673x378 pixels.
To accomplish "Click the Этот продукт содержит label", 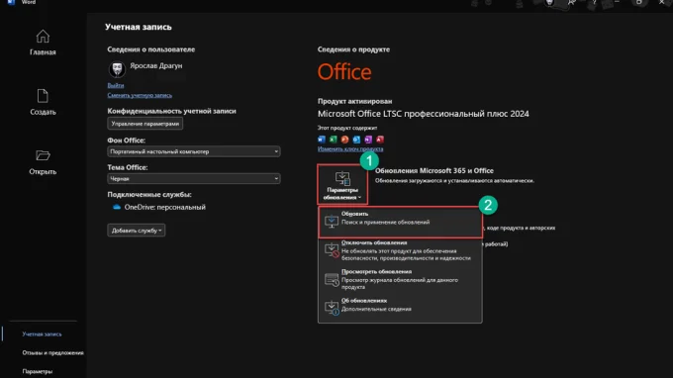I will pos(347,128).
